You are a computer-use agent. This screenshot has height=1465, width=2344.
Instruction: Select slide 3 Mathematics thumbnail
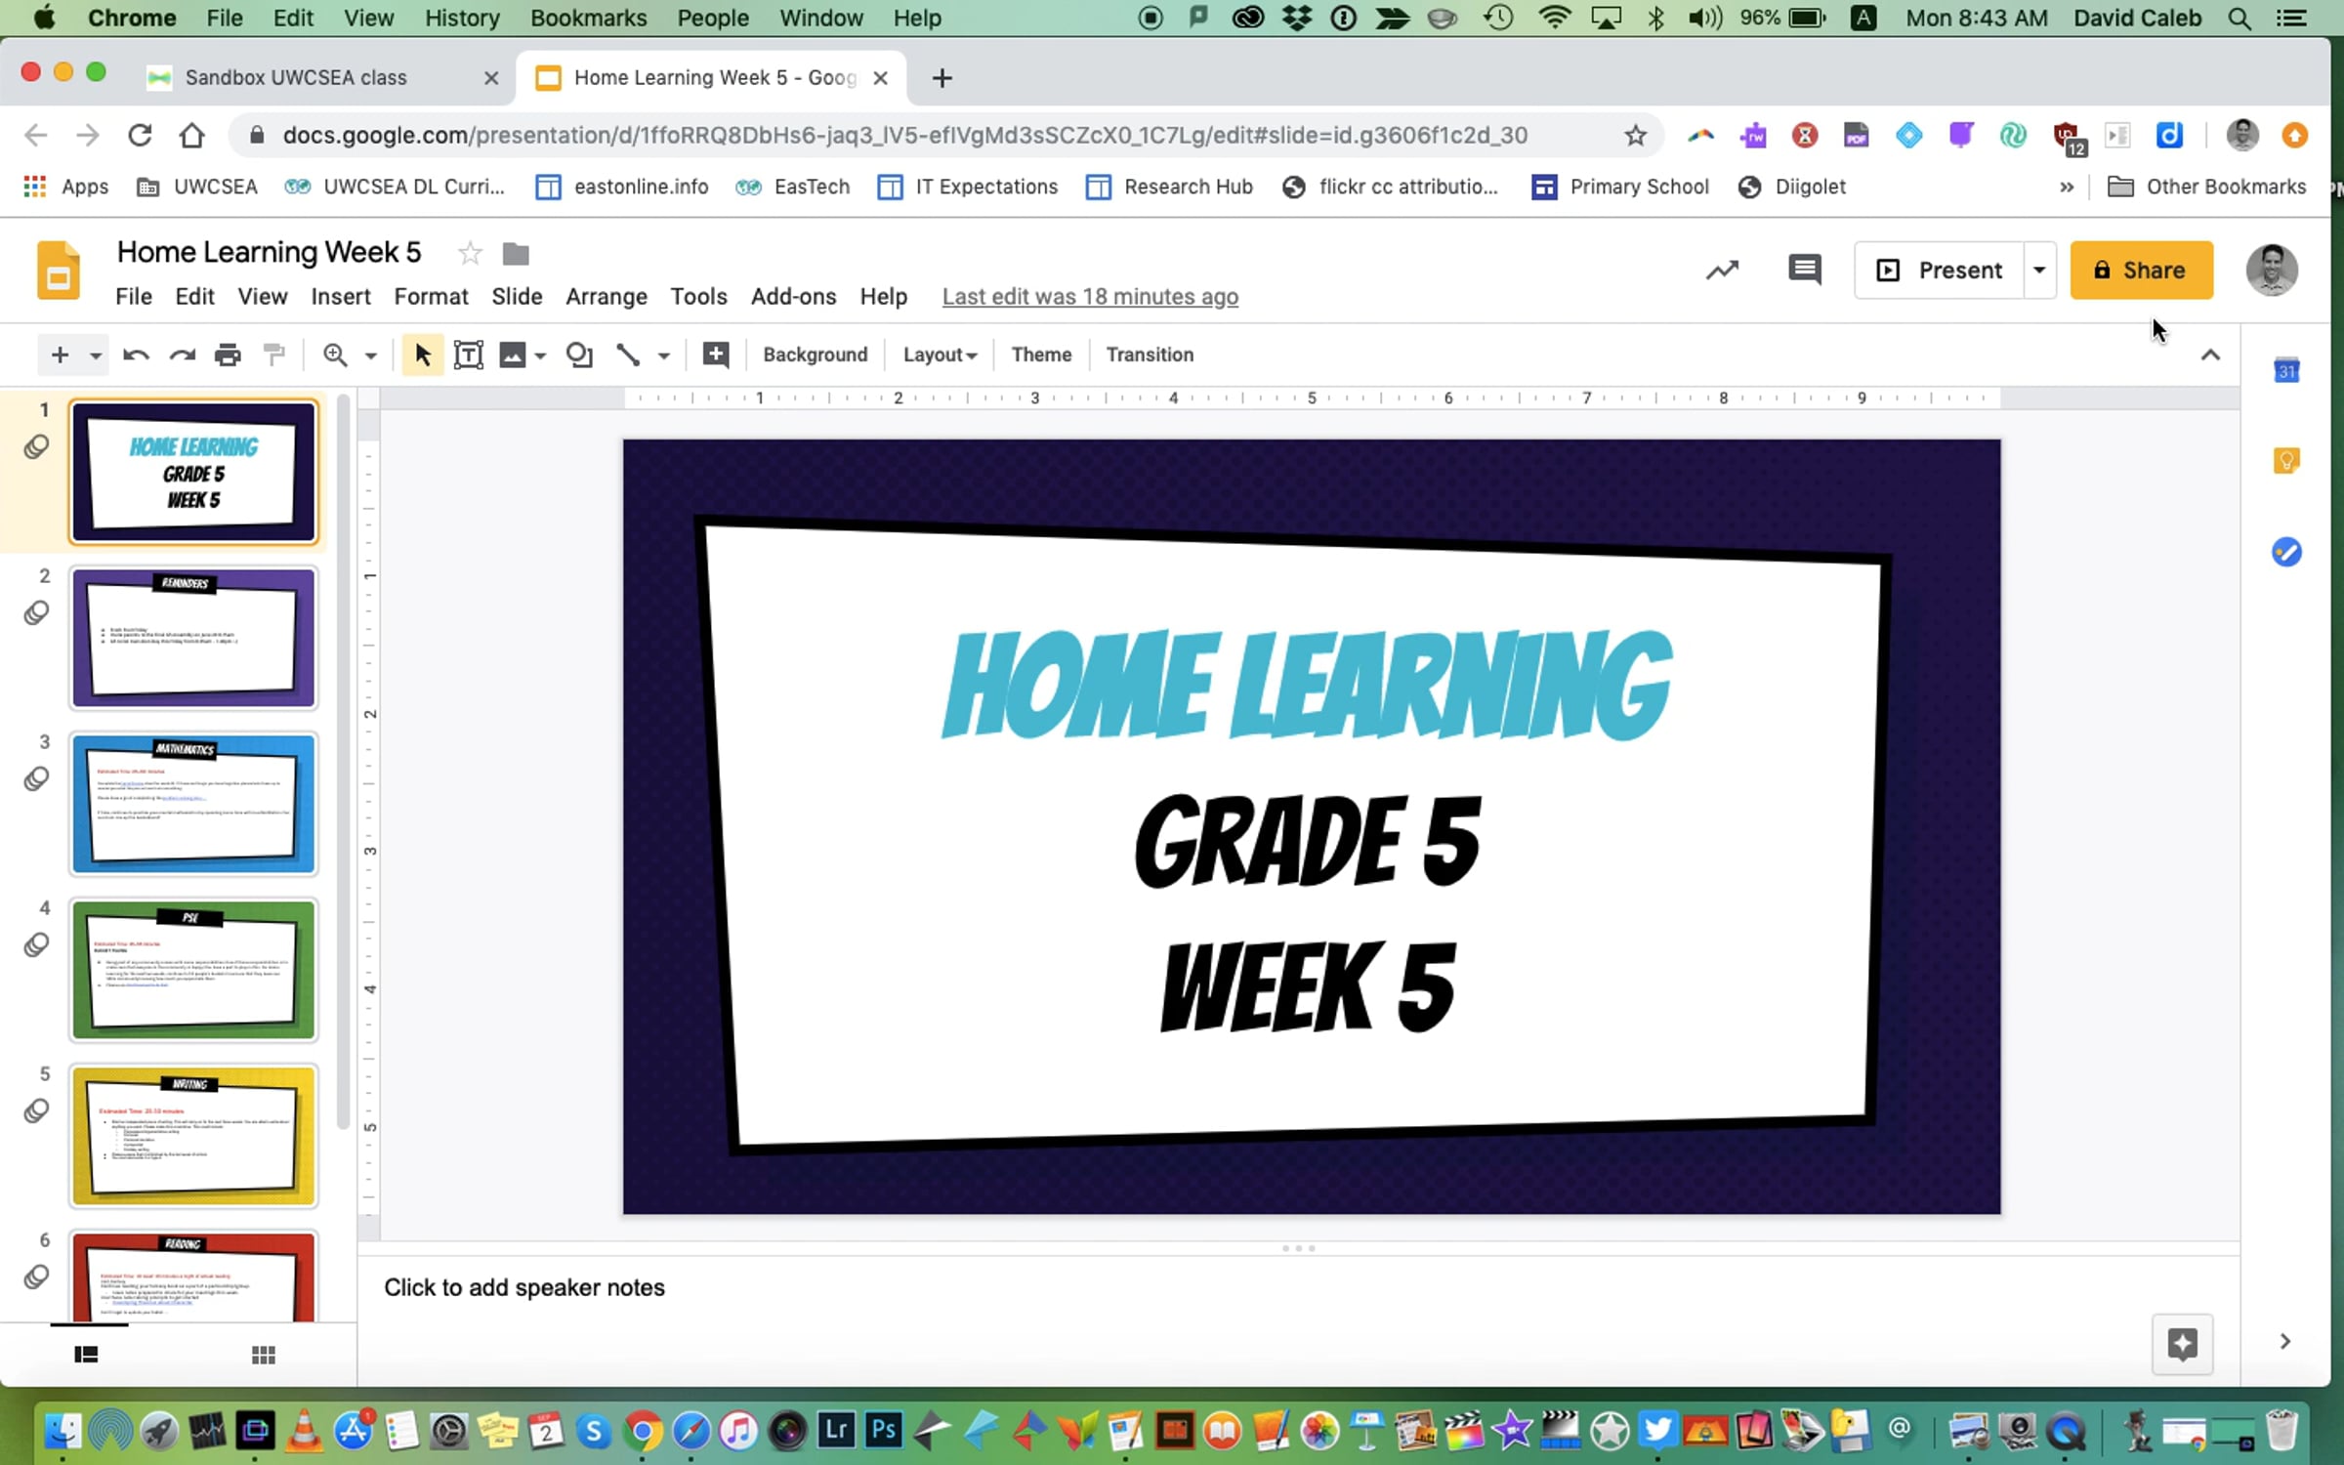tap(193, 803)
